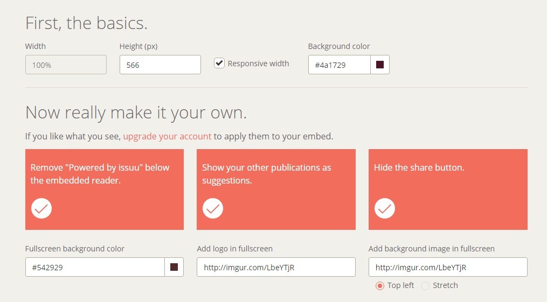
Task: Click the Hide the share button card
Action: coord(448,189)
